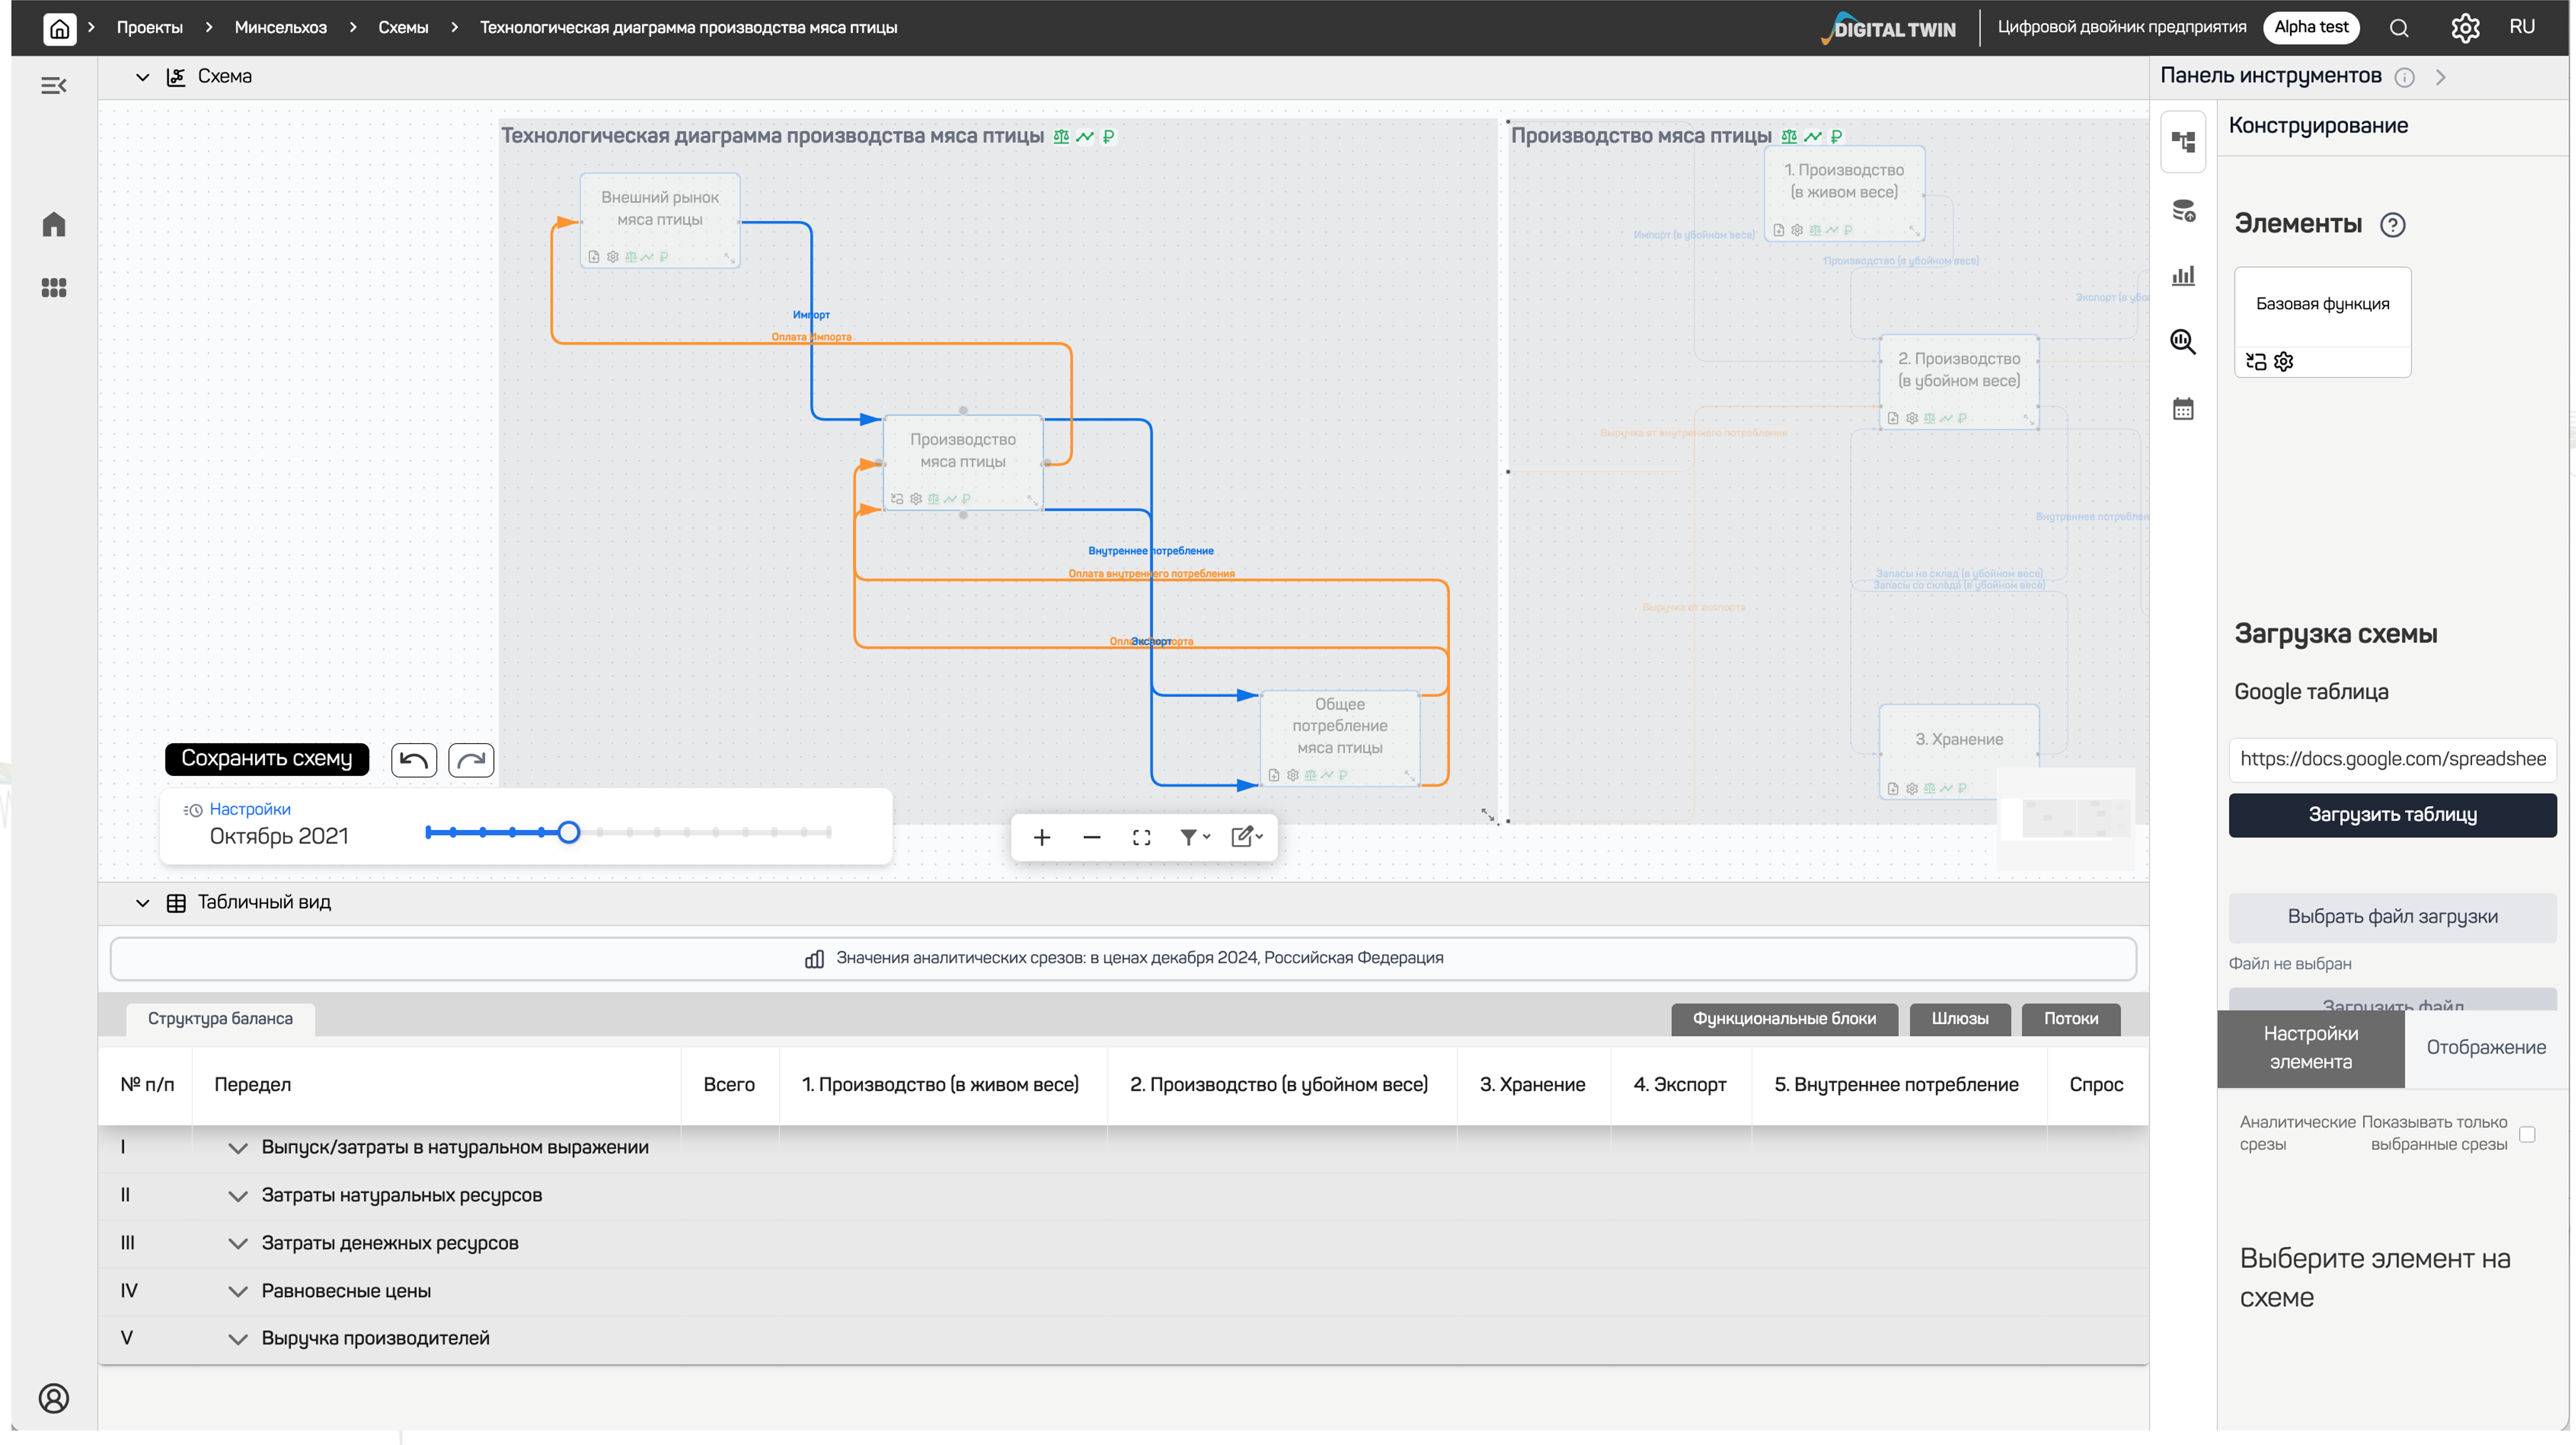Image resolution: width=2576 pixels, height=1445 pixels.
Task: Collapse the Схема section
Action: [x=142, y=77]
